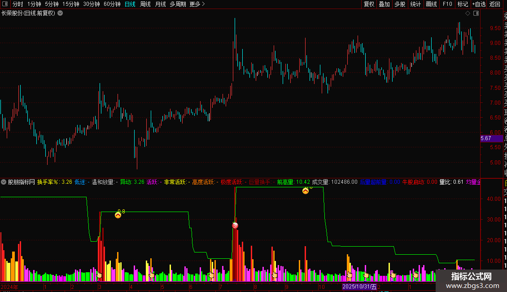507x292 pixels.
Task: Click the 2025/10/31/五 date label
Action: 359,287
